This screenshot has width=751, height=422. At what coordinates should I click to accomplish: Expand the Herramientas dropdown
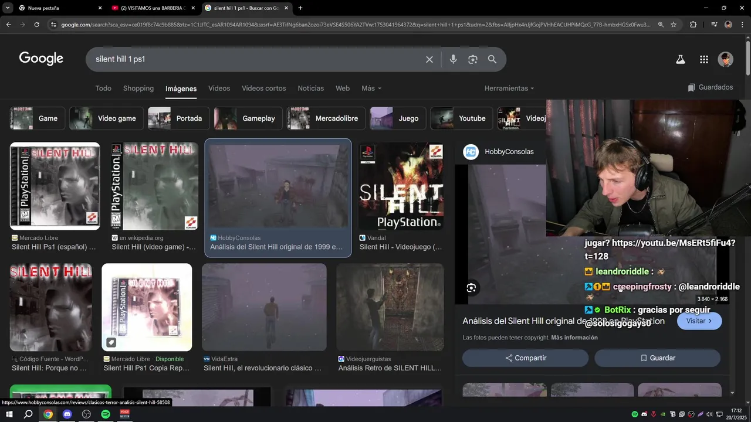[x=509, y=88]
